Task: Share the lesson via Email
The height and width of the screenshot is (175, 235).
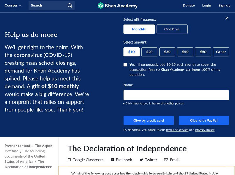Action: (x=171, y=160)
